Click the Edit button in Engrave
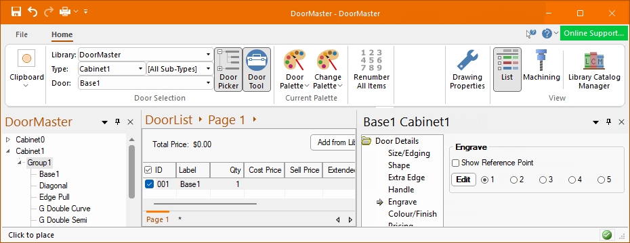Screen dimensions: 630x243 pyautogui.click(x=463, y=180)
